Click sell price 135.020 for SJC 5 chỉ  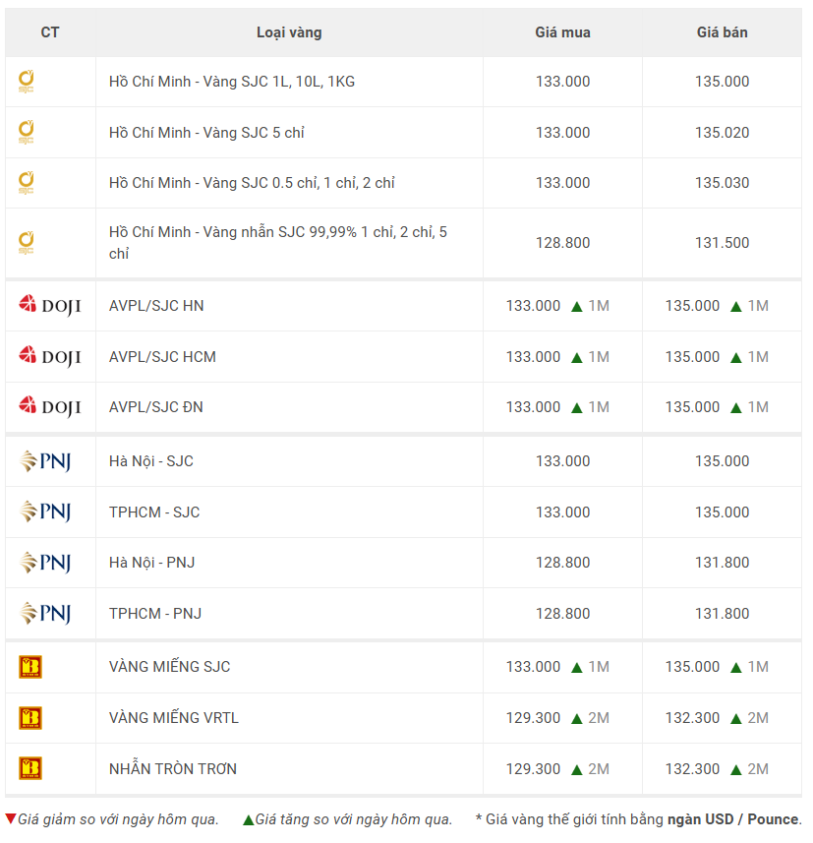click(723, 132)
